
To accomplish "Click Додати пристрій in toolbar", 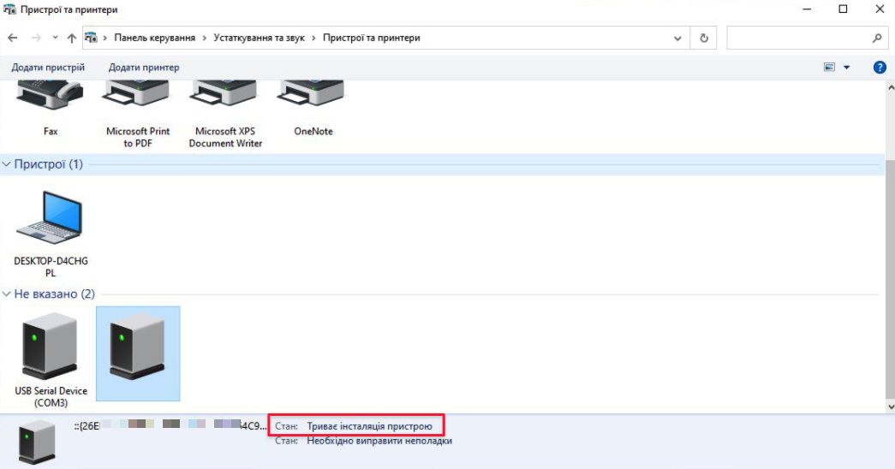I will click(48, 68).
